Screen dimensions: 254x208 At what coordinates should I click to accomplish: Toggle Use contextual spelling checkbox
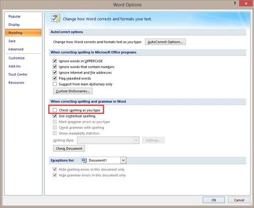tap(55, 116)
